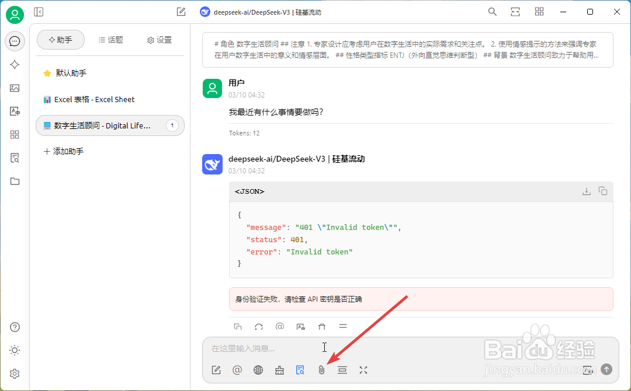
Task: Open the translate sidebar icon
Action: pyautogui.click(x=15, y=111)
